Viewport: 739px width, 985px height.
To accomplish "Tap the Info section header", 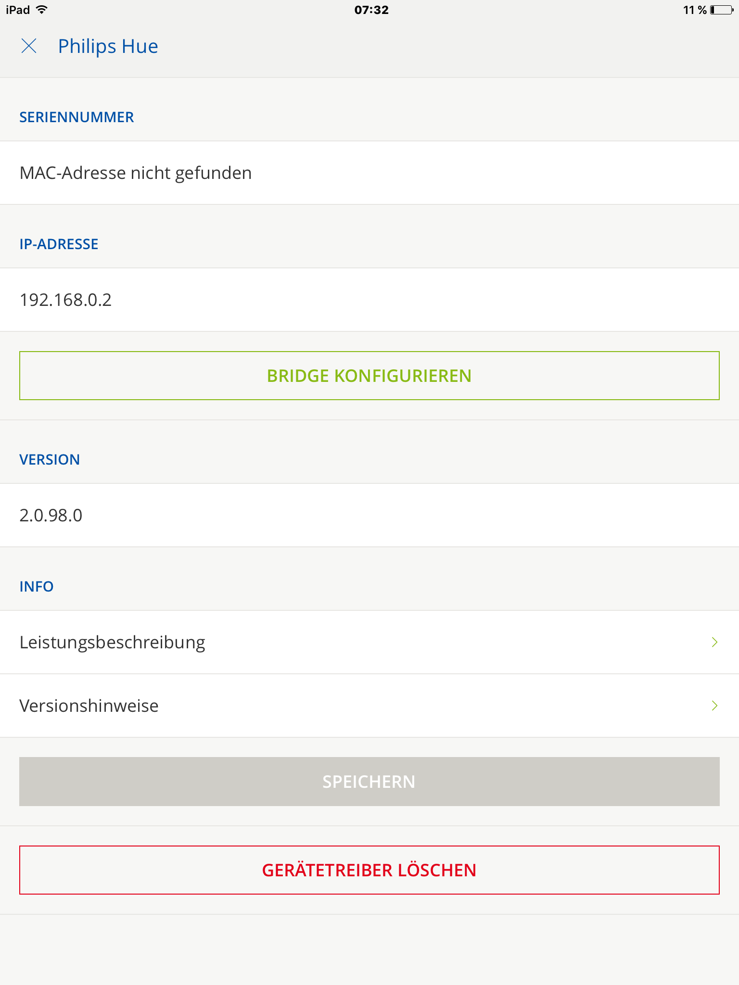I will pos(37,587).
